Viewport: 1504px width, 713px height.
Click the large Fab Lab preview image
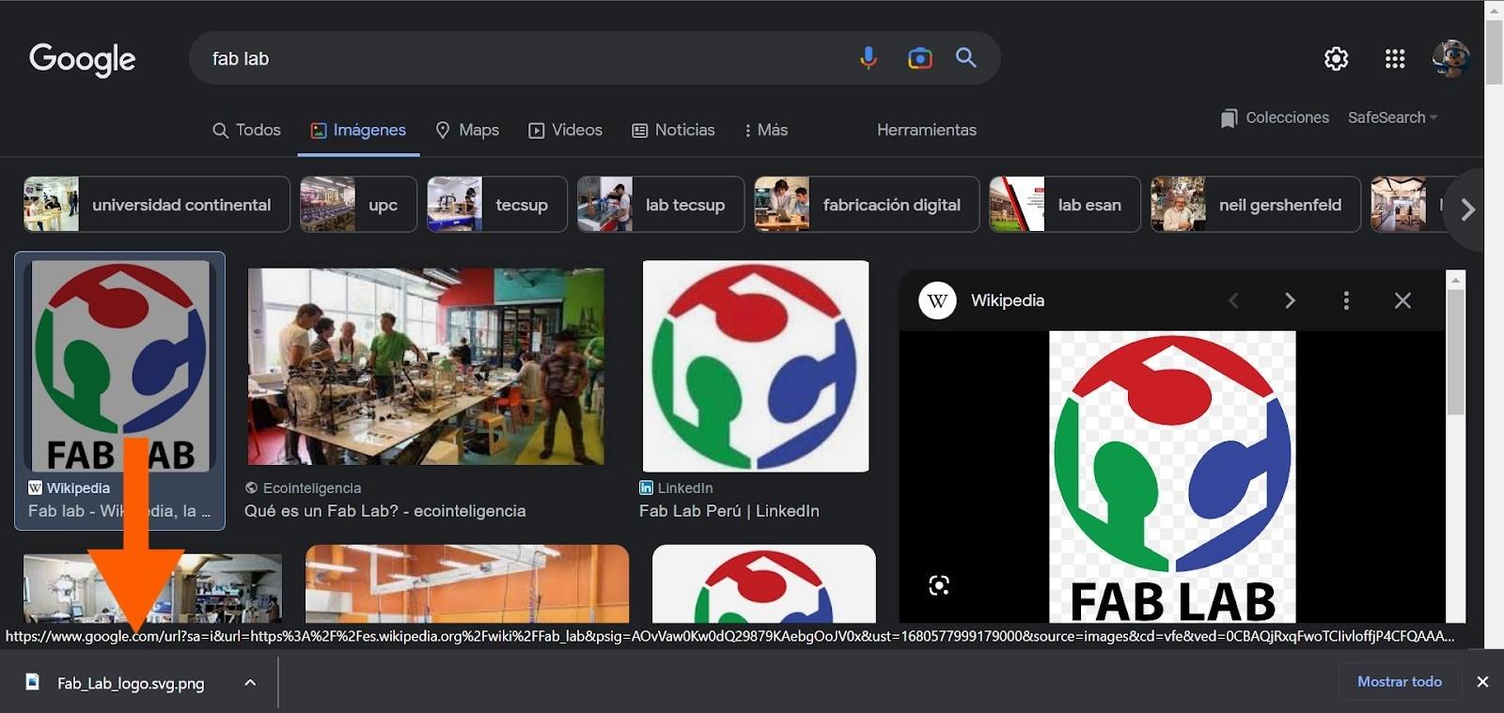(x=1172, y=476)
